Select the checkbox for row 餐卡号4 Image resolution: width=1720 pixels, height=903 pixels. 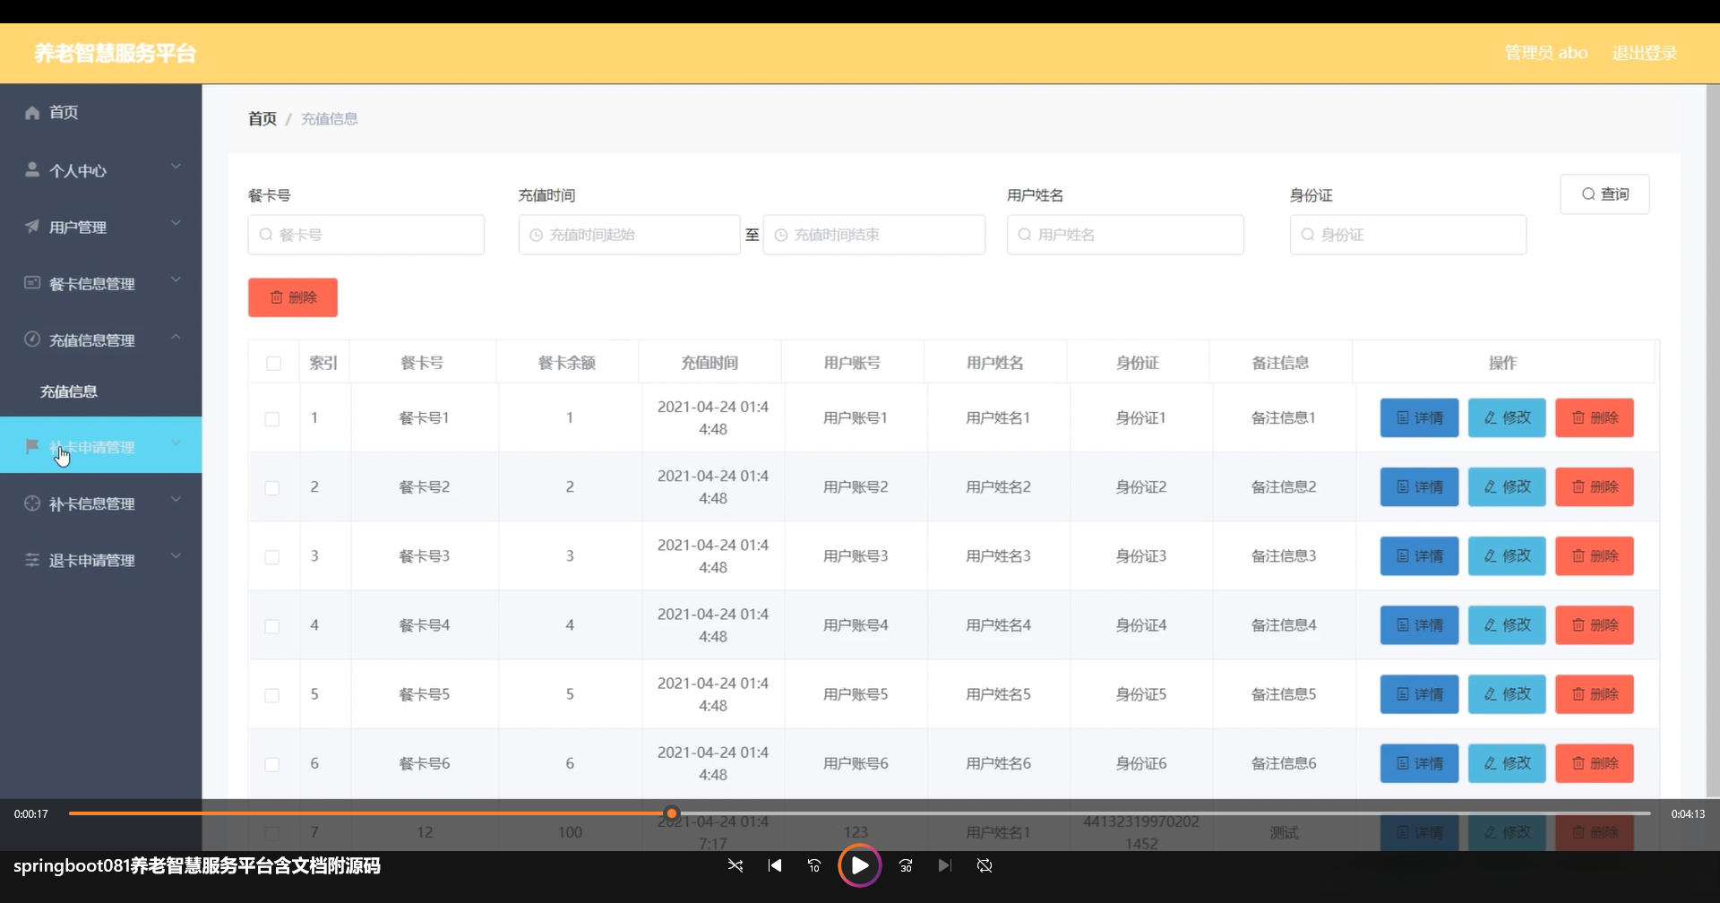(272, 625)
